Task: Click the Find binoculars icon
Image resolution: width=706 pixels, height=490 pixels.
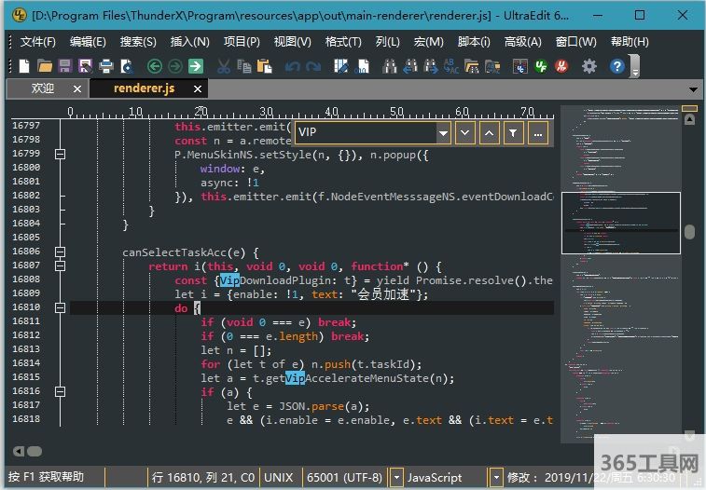Action: [388, 66]
